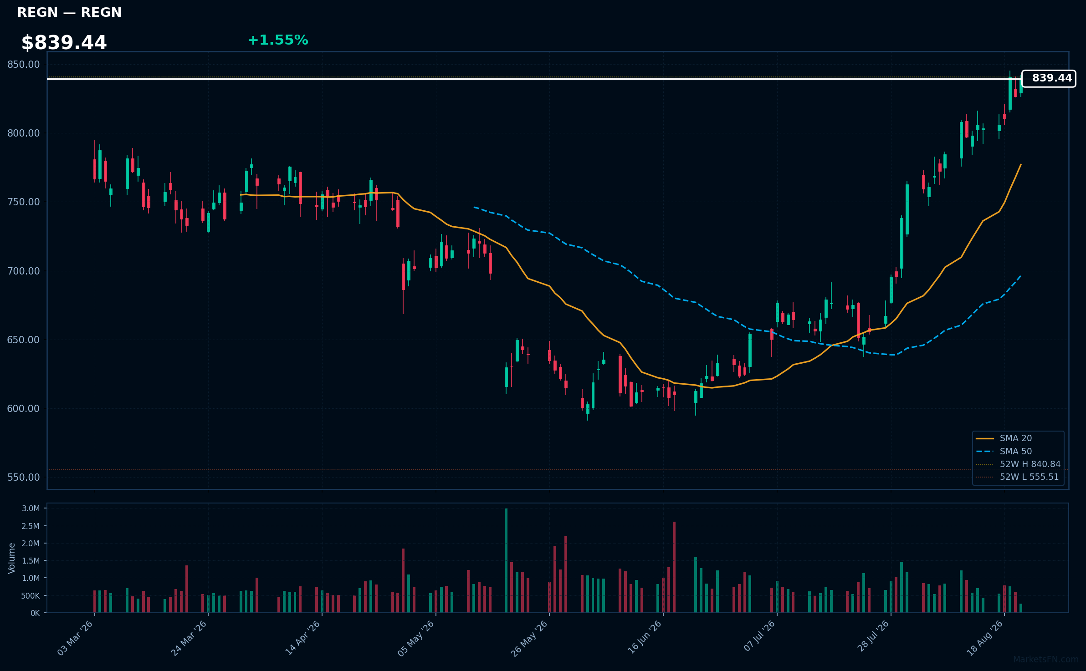Click the "1.5M" volume axis label
Screen dimensions: 1086x671
coord(31,561)
